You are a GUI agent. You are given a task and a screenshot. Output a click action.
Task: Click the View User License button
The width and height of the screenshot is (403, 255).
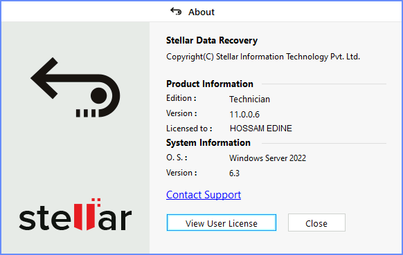(222, 223)
